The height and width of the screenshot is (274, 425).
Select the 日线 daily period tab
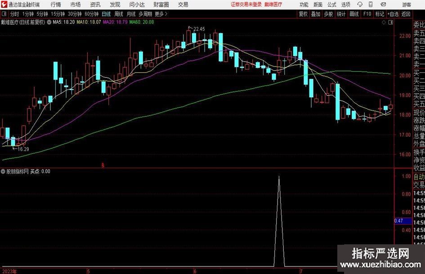106,14
